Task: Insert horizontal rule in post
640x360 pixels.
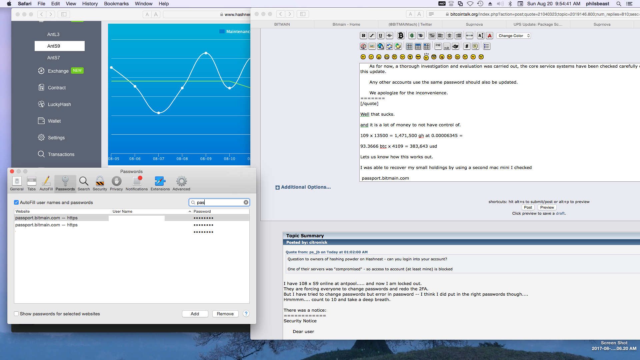Action: [469, 36]
